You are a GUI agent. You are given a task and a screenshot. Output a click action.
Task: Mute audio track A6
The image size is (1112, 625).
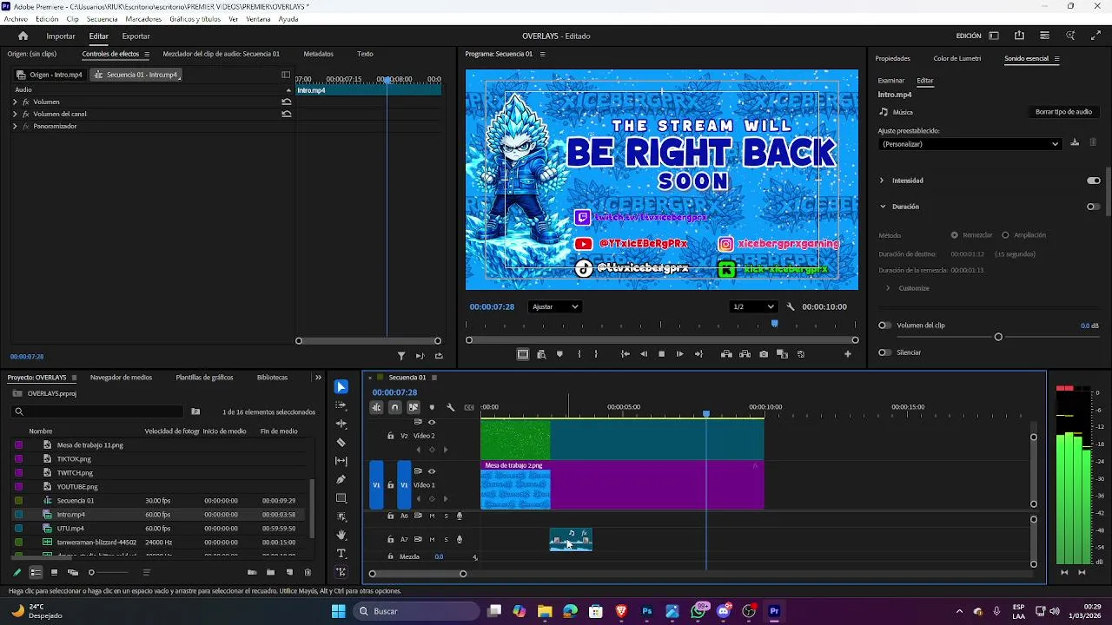[432, 516]
